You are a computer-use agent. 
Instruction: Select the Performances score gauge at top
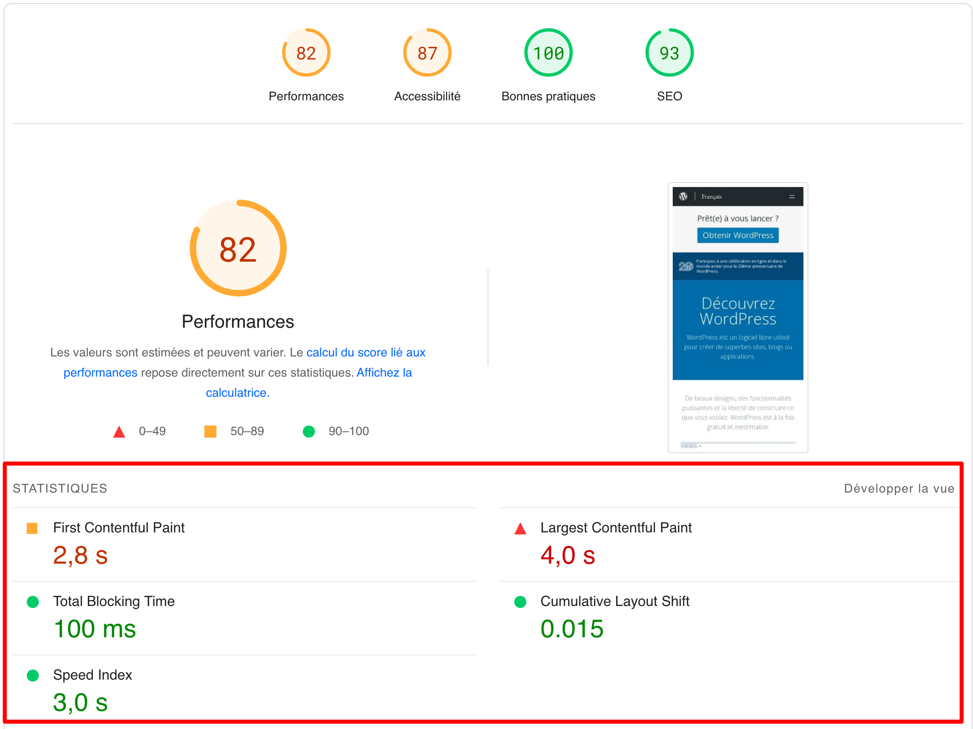tap(306, 52)
